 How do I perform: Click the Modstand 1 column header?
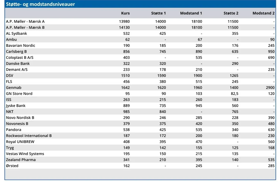click(x=191, y=13)
